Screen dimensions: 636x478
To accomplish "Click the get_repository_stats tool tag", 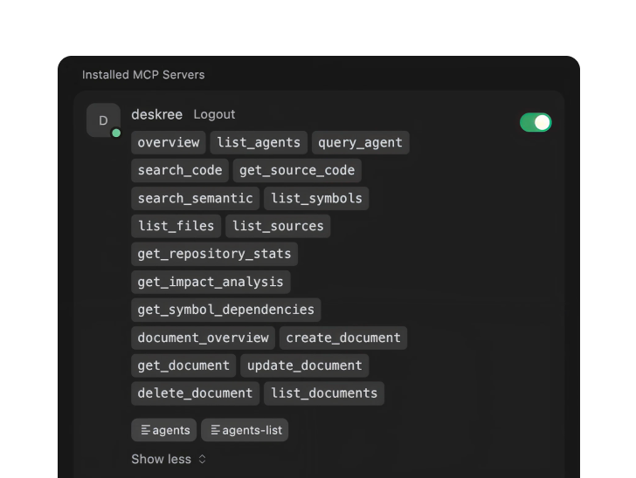I will click(x=214, y=254).
